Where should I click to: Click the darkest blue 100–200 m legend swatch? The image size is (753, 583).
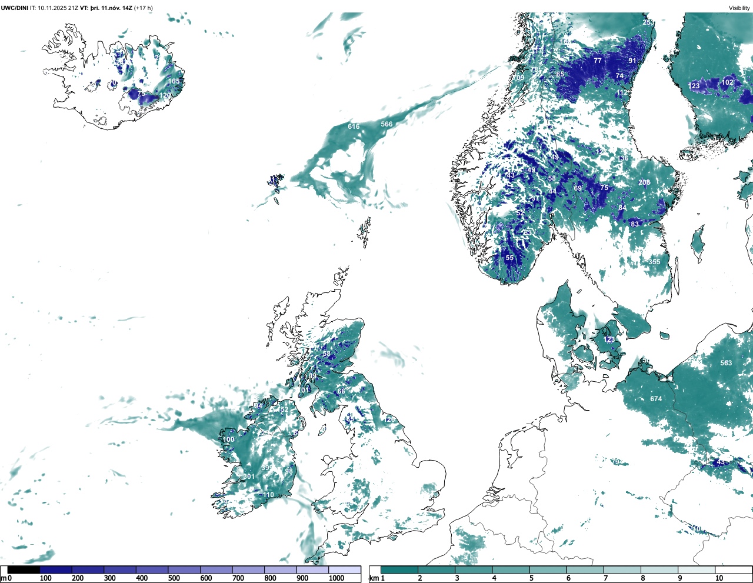point(56,569)
